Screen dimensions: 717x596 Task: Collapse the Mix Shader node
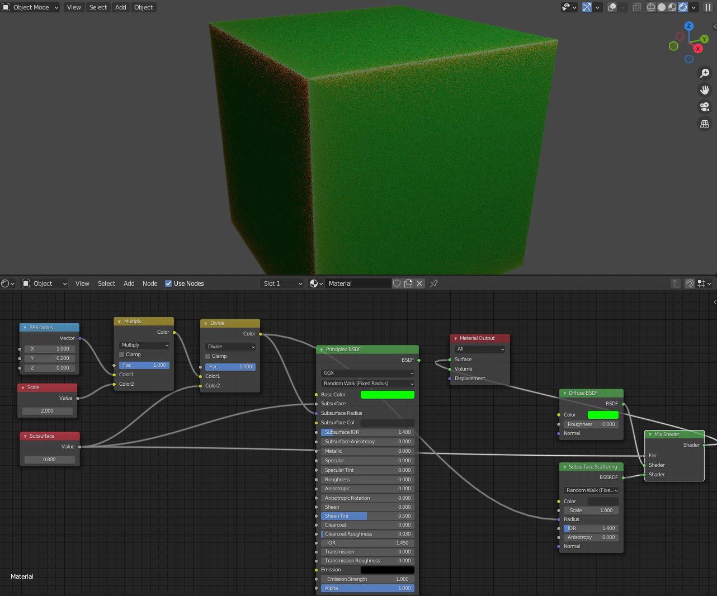pos(650,434)
